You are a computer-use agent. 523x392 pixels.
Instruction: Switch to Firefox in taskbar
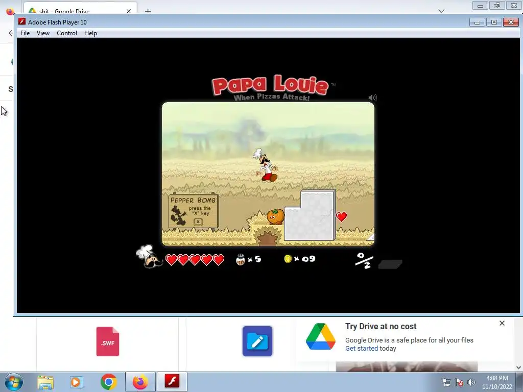pyautogui.click(x=140, y=382)
